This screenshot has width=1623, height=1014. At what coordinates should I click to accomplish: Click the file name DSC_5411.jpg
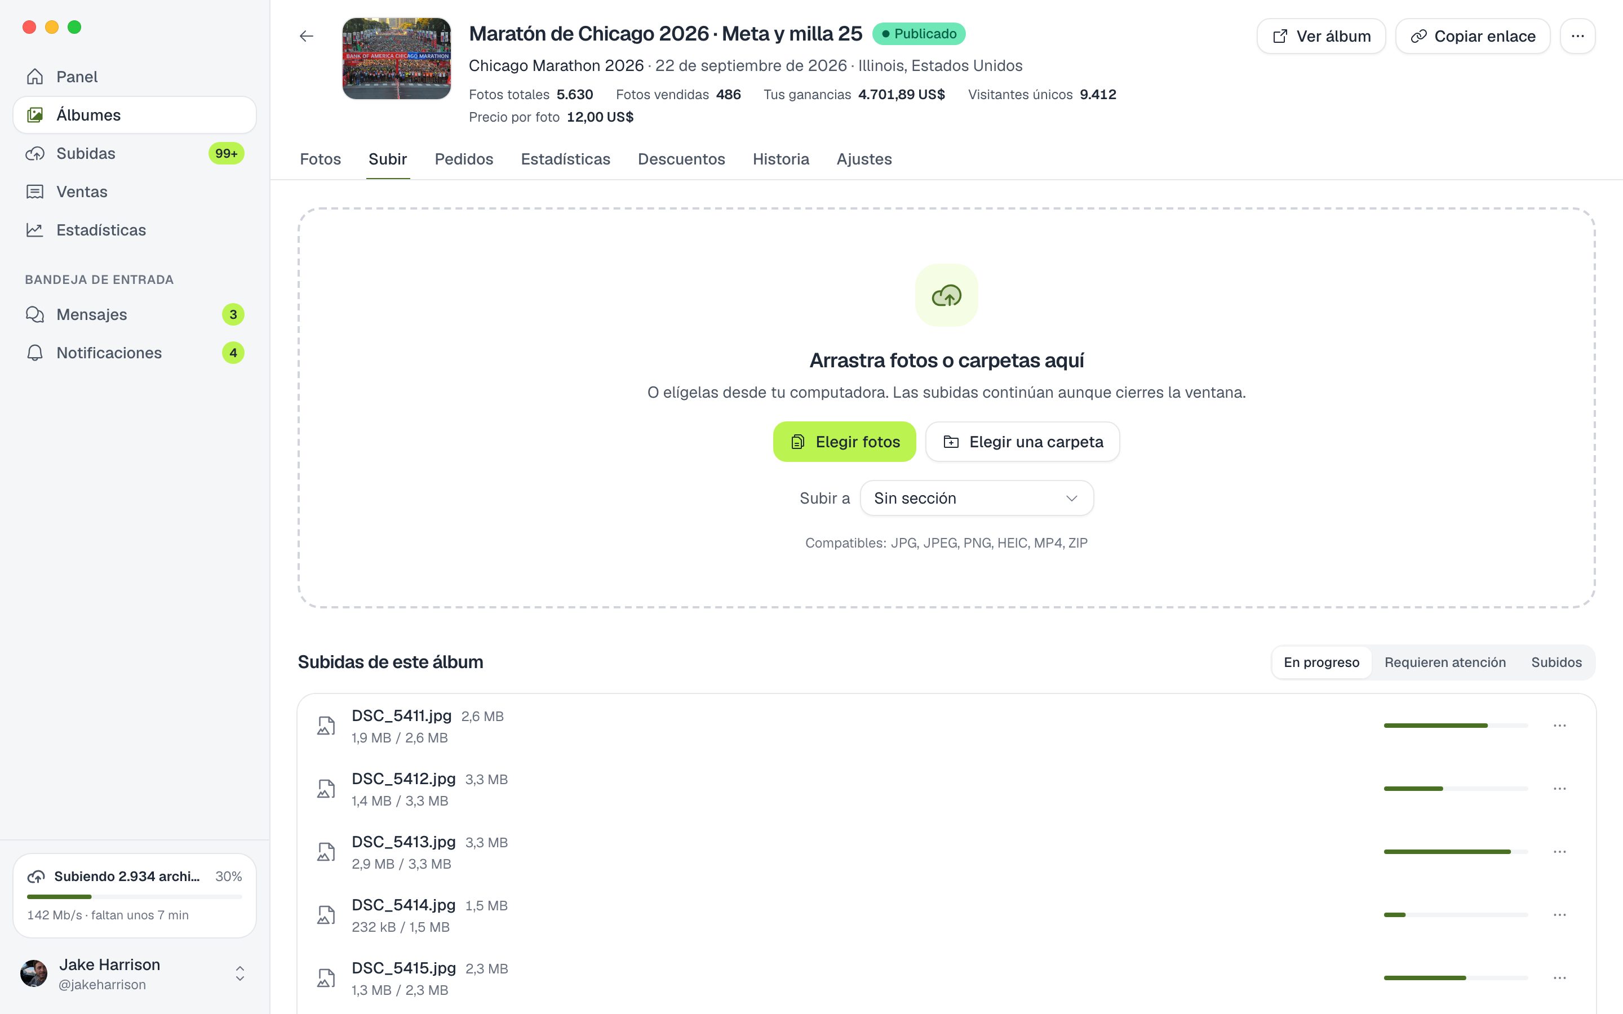point(402,715)
